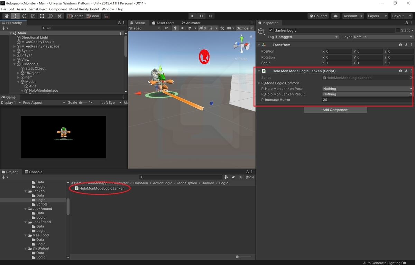Toggle Scene view audio speaker icon

pyautogui.click(x=182, y=28)
